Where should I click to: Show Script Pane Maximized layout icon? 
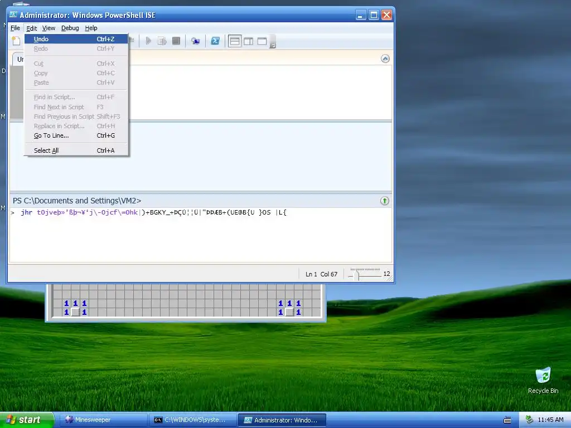pos(262,41)
